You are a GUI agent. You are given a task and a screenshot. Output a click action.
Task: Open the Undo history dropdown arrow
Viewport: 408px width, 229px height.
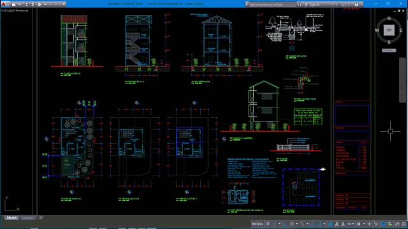tap(50, 4)
